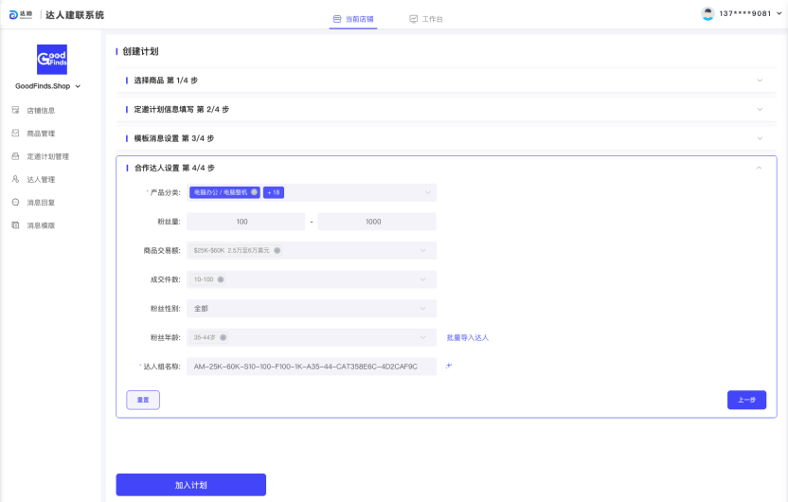Click the 加入计划 button
The width and height of the screenshot is (788, 502).
coord(190,485)
